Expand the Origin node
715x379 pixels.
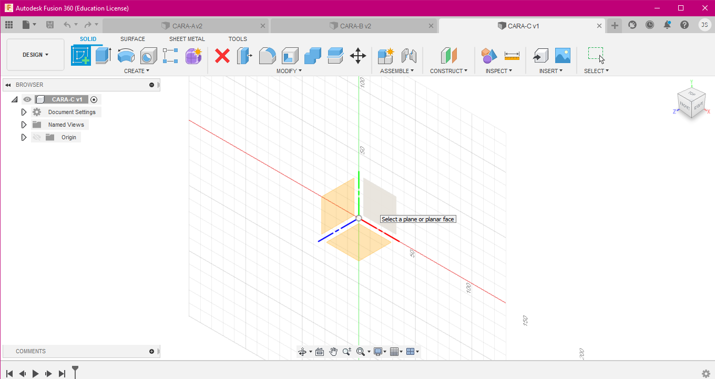24,137
